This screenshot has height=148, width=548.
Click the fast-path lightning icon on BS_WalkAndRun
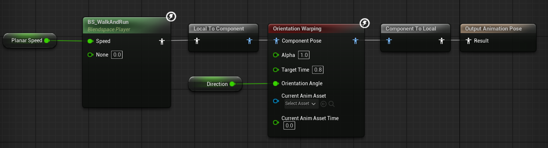171,17
